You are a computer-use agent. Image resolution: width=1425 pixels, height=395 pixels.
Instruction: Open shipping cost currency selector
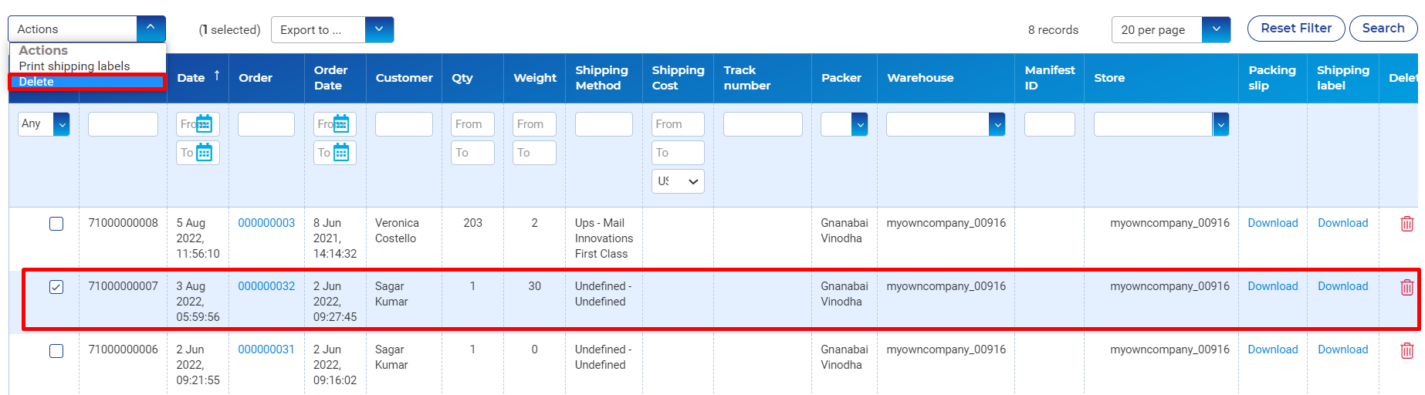pyautogui.click(x=678, y=181)
